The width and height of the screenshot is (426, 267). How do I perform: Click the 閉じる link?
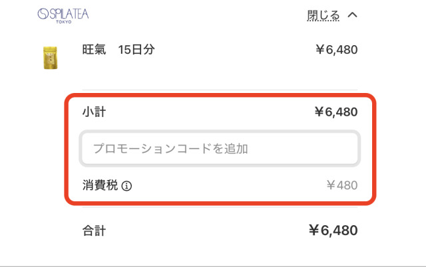click(323, 15)
